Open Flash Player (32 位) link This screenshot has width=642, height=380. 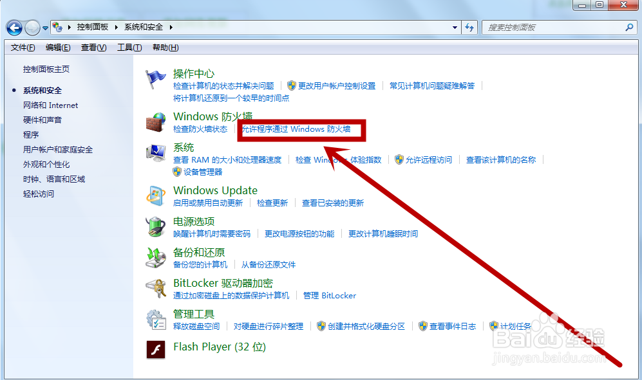[220, 347]
